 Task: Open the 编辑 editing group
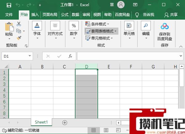146,30
